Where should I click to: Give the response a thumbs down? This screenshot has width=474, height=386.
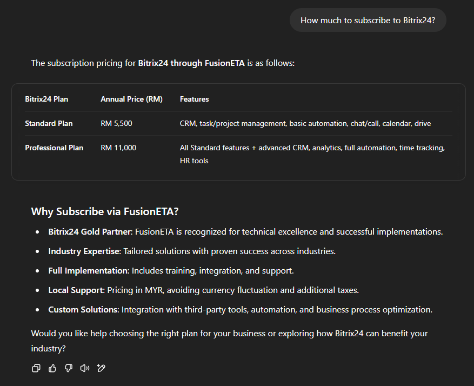tap(69, 368)
